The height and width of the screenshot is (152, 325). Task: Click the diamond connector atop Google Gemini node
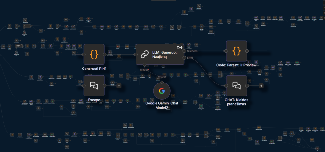(162, 82)
